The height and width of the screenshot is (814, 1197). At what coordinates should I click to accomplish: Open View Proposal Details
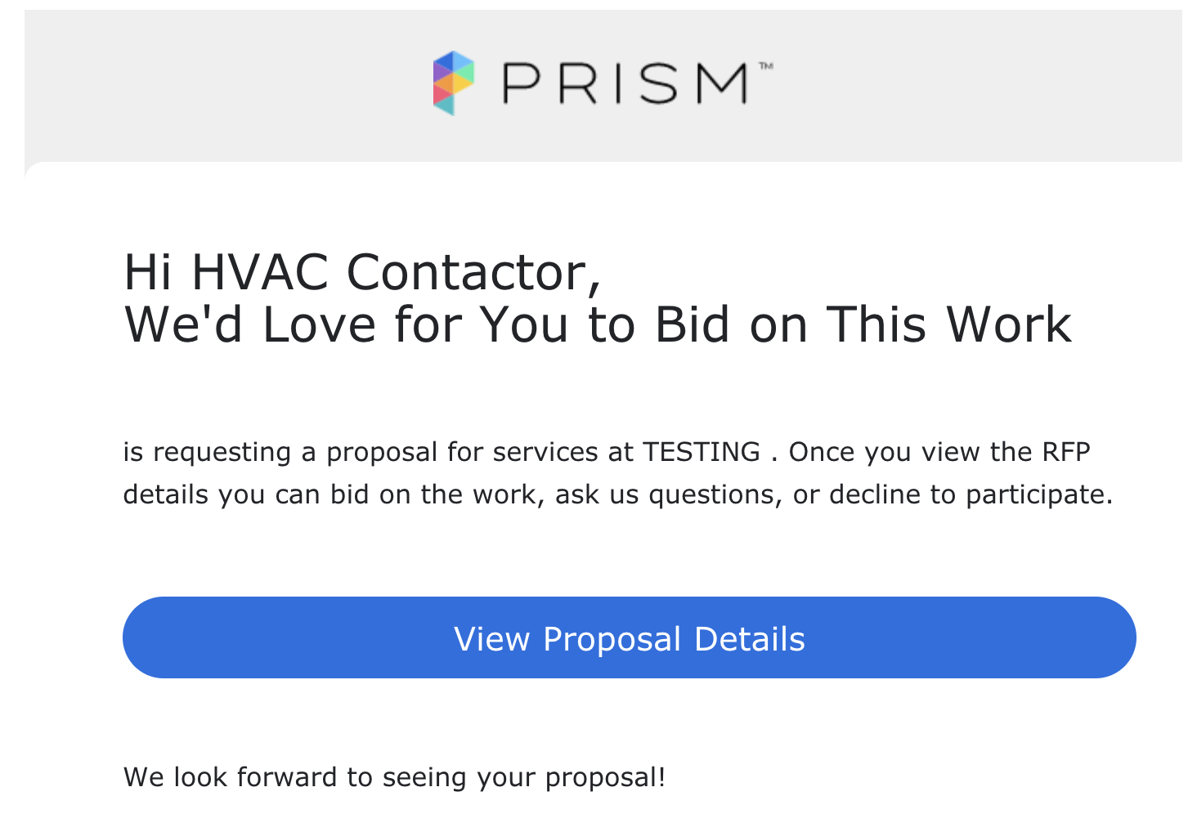[629, 637]
